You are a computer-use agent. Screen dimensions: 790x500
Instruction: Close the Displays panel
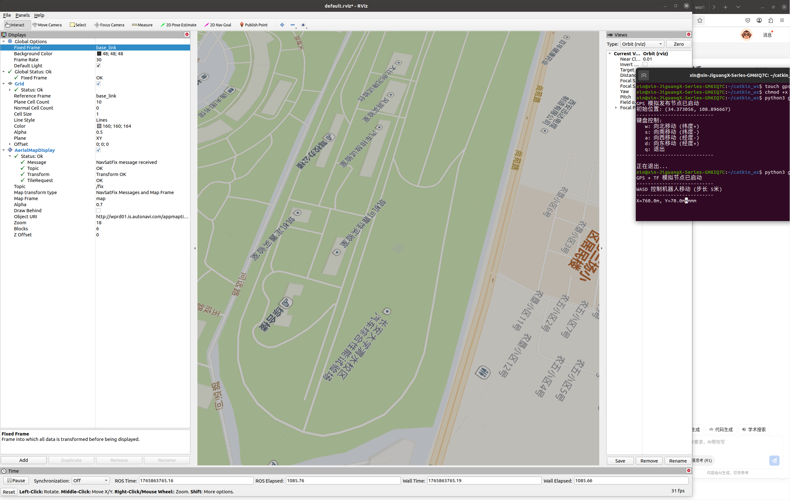pyautogui.click(x=187, y=35)
